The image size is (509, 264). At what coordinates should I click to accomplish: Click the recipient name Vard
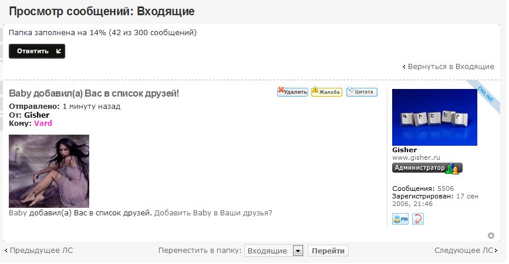(x=43, y=124)
